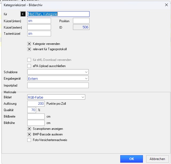171x164 pixels.
Task: Click the Position input field
Action: click(81, 21)
